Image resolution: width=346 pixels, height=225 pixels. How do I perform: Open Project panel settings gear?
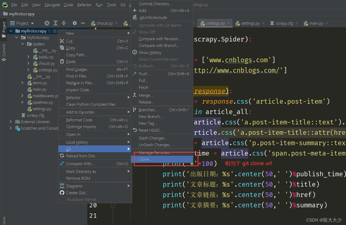[x=75, y=23]
